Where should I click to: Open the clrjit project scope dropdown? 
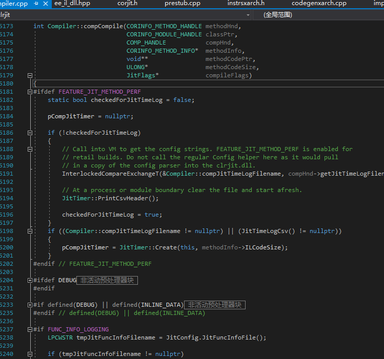point(248,15)
